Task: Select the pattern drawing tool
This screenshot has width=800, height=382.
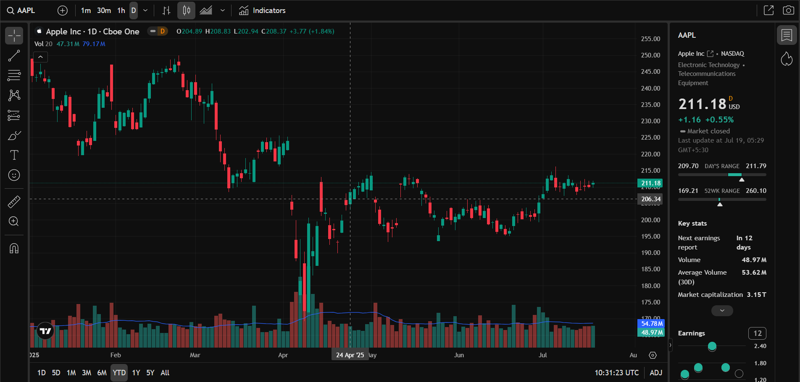Action: click(x=14, y=95)
